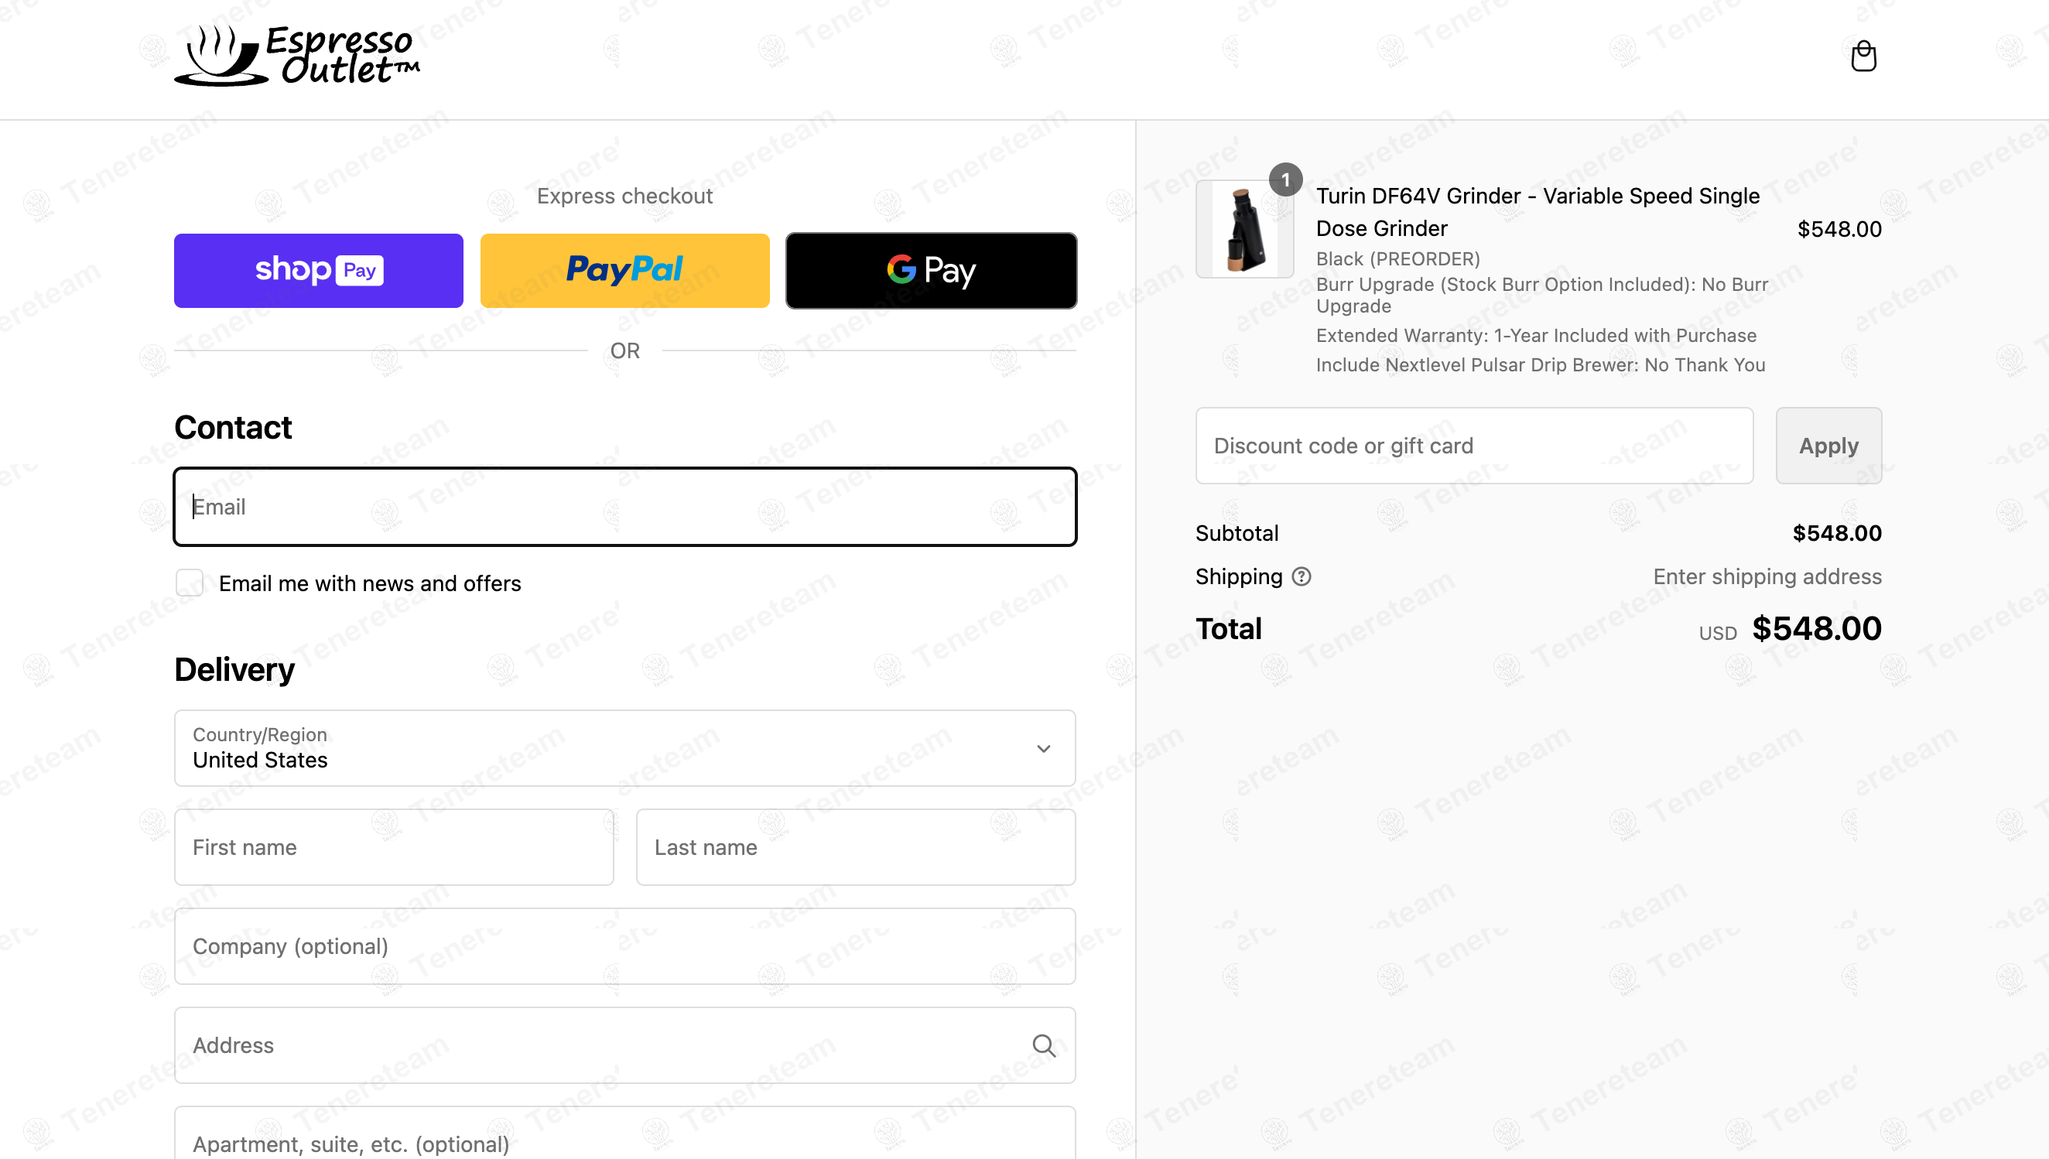The height and width of the screenshot is (1159, 2049).
Task: Apply the discount code
Action: [x=1828, y=446]
